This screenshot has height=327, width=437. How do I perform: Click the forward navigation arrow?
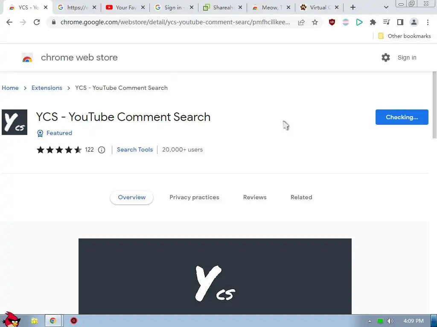click(23, 22)
